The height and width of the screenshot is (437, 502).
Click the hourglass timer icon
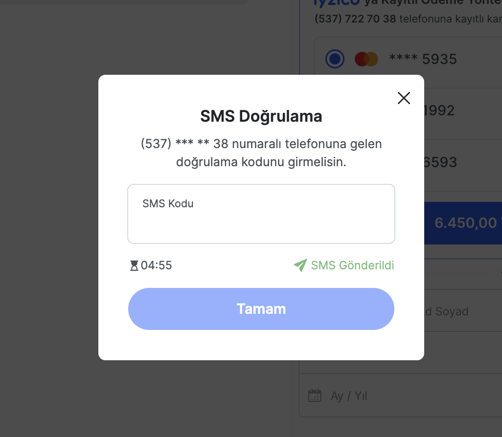[x=134, y=266]
